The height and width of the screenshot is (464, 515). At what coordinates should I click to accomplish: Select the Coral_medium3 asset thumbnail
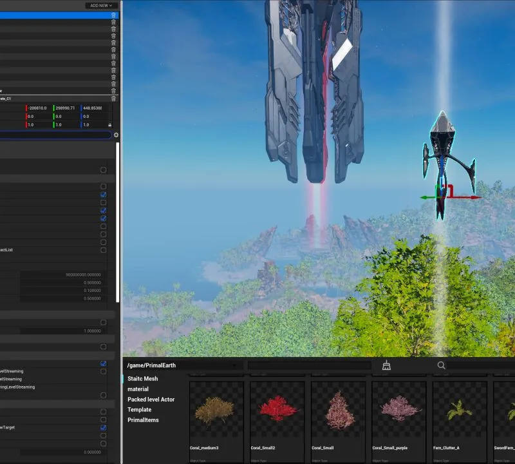point(216,409)
